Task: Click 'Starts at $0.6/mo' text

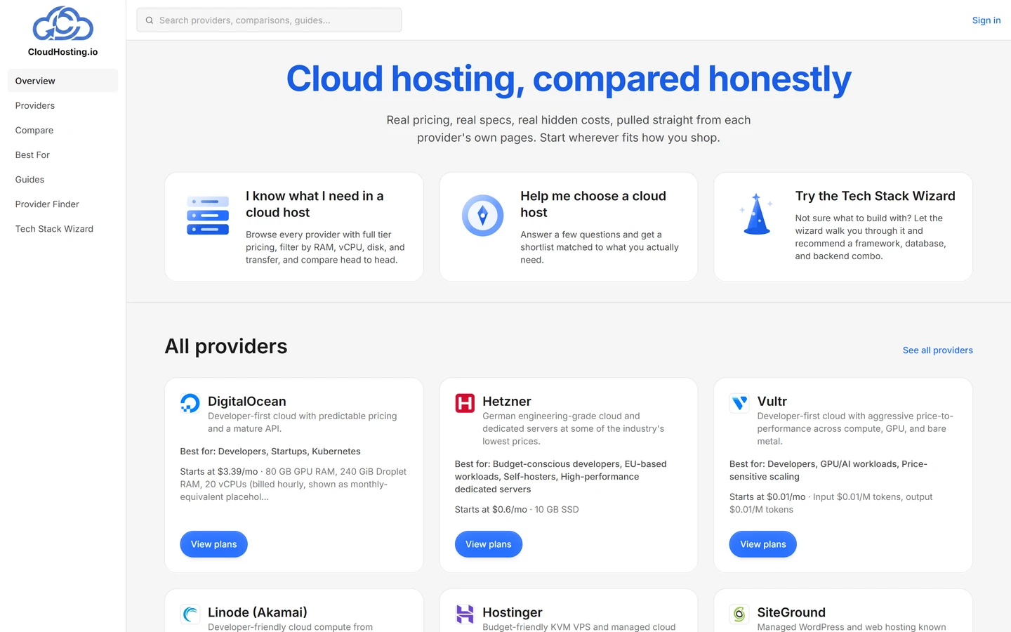Action: [x=491, y=510]
